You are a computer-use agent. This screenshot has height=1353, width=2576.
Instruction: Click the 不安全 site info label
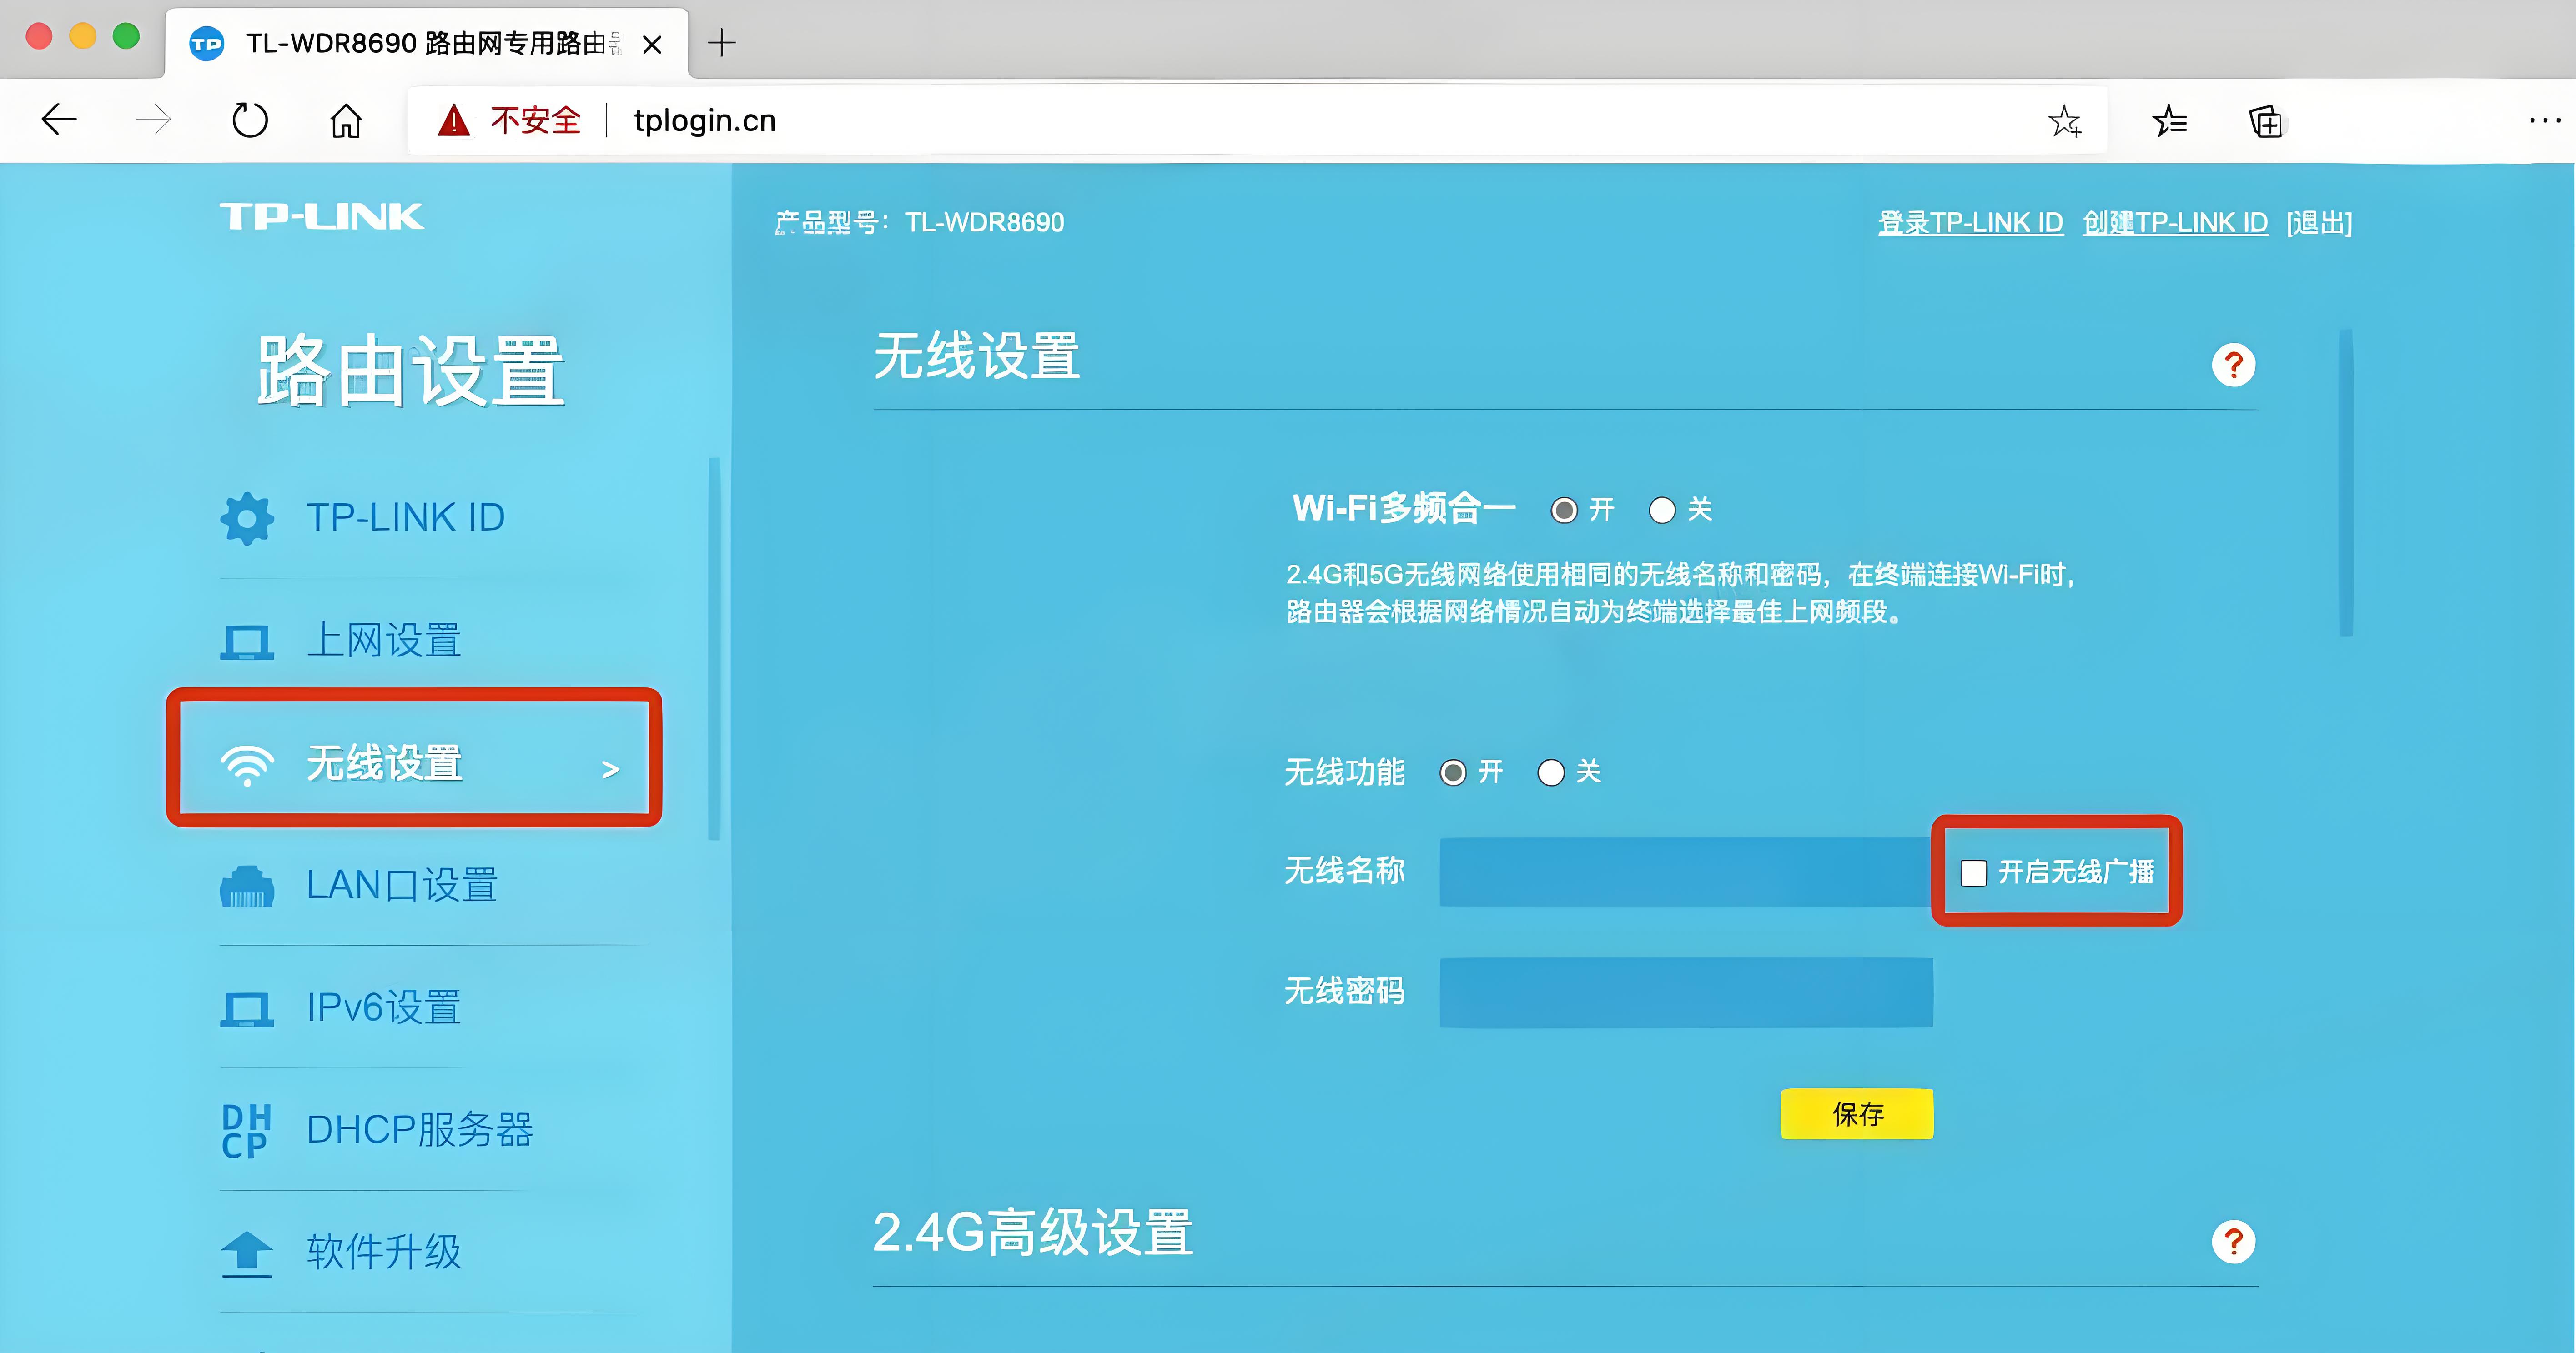coord(535,121)
